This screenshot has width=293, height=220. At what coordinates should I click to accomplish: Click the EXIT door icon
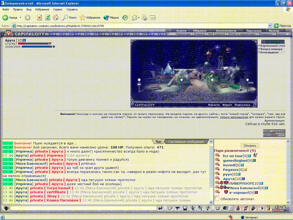pos(269,208)
